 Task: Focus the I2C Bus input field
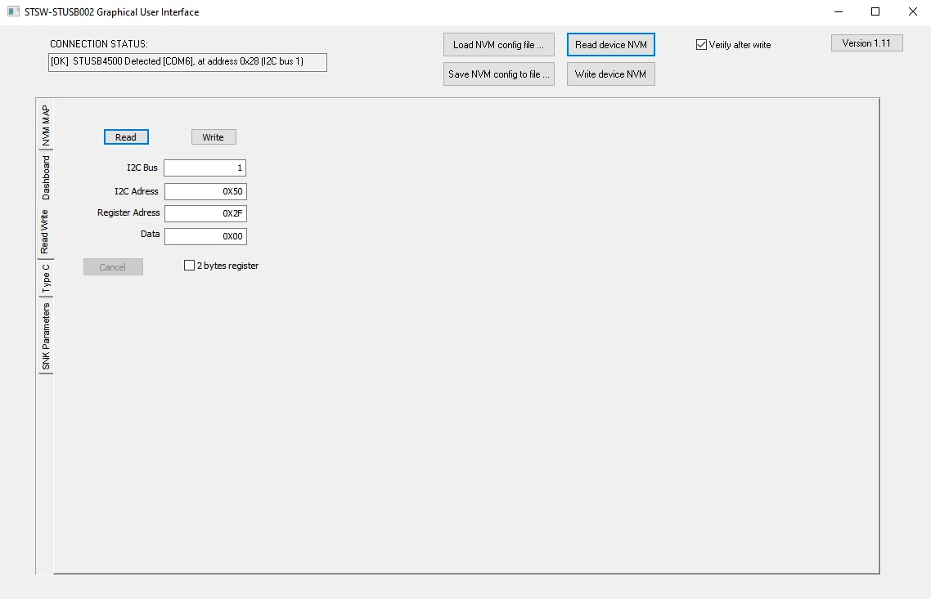tap(205, 168)
